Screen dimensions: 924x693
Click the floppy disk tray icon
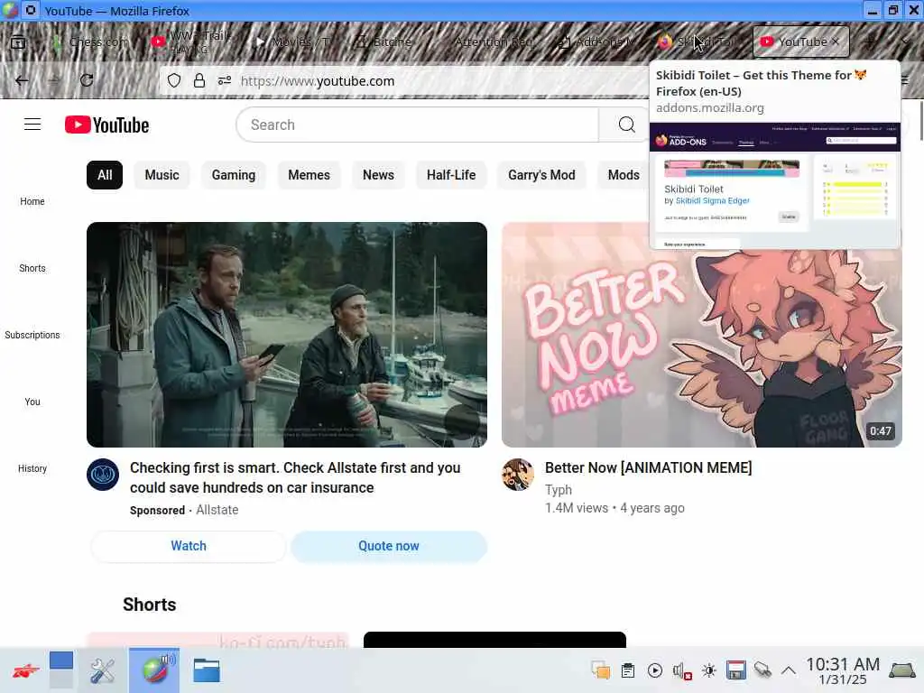pos(736,670)
